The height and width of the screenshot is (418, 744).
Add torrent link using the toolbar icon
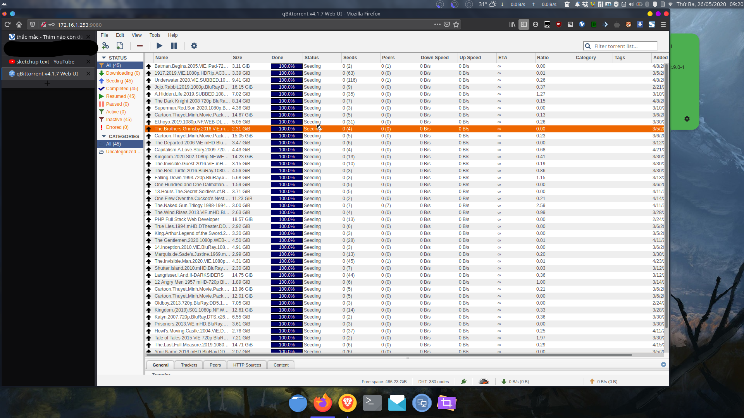(105, 46)
